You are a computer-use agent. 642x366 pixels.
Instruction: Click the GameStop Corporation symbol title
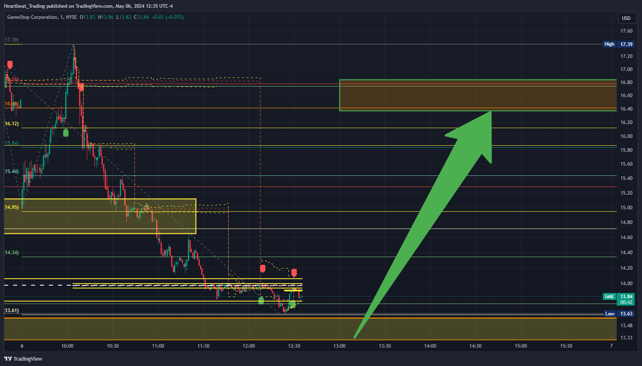coord(32,17)
